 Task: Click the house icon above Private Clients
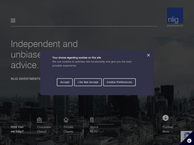pos(66,120)
